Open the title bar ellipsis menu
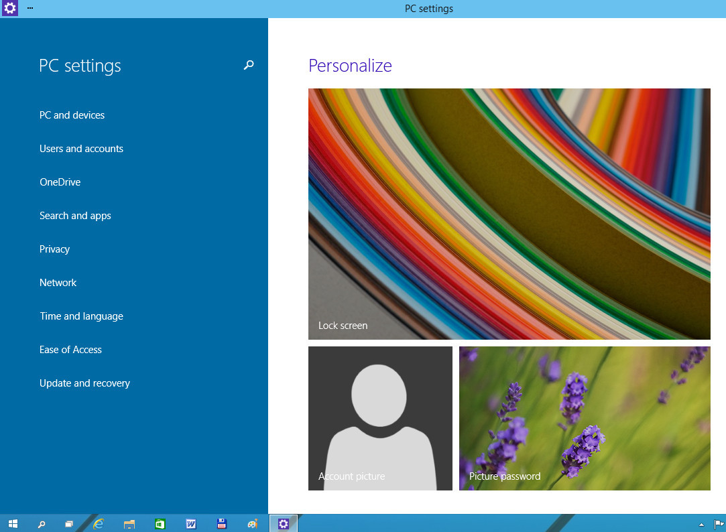Image resolution: width=726 pixels, height=532 pixels. tap(30, 8)
